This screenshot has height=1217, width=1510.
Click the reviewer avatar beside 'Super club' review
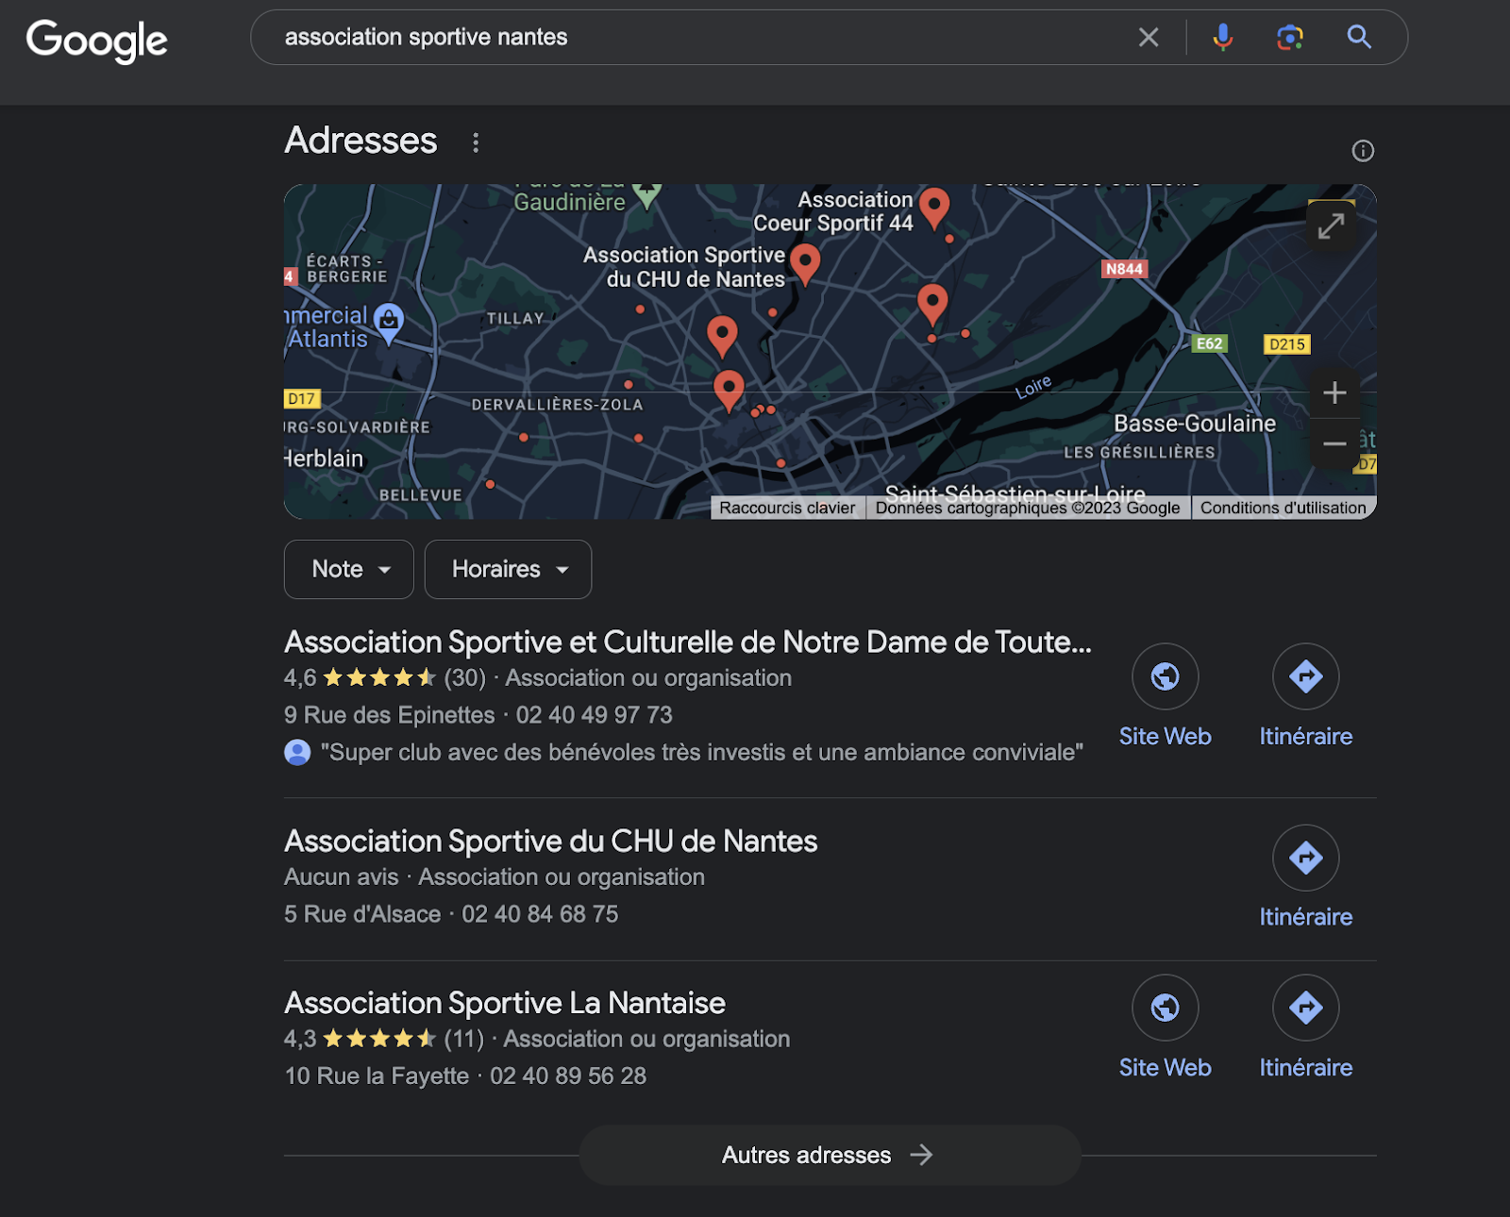point(297,752)
